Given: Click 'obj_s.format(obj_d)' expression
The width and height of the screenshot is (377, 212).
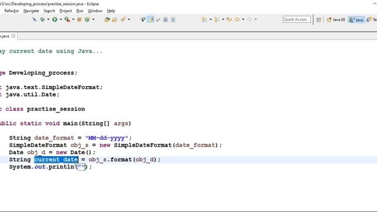Looking at the screenshot, I should 123,160.
